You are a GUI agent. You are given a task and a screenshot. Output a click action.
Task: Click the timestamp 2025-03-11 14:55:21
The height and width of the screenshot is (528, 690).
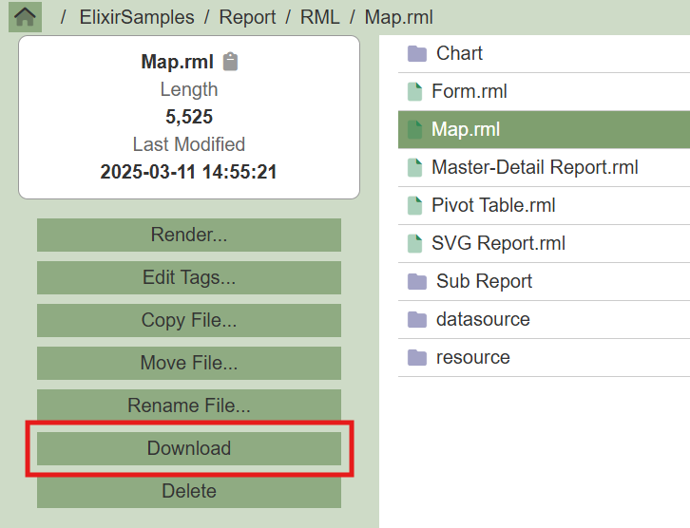[x=189, y=172]
